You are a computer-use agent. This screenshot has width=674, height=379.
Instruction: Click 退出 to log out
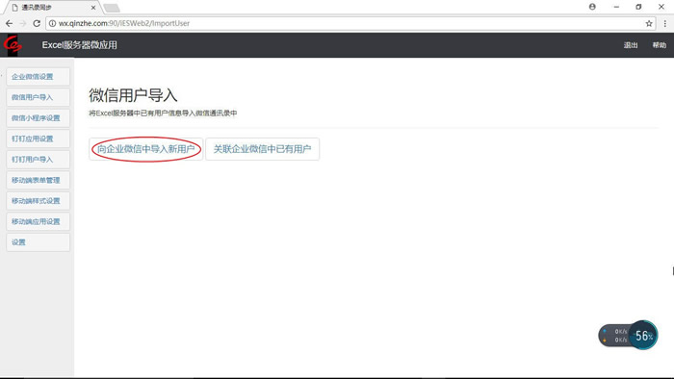pyautogui.click(x=631, y=45)
